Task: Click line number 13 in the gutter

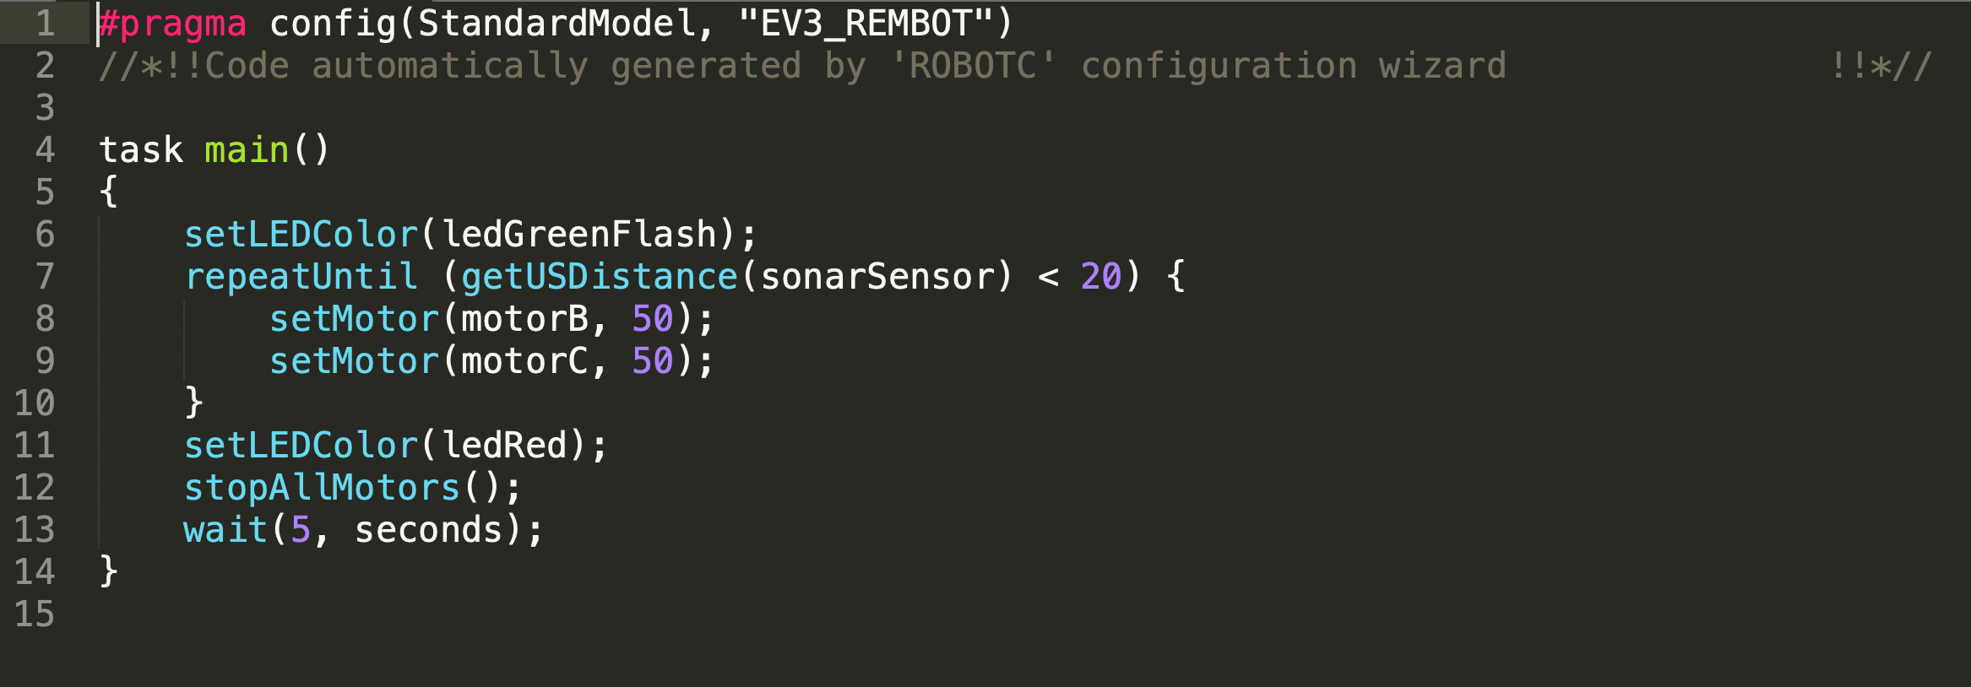Action: click(x=35, y=530)
